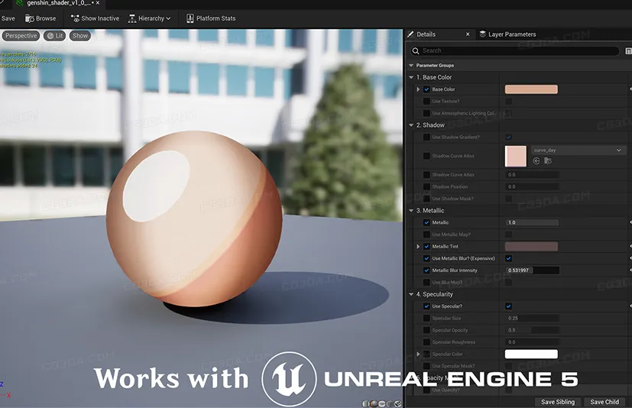The width and height of the screenshot is (632, 408).
Task: Collapse the 2. Shadow section
Action: (411, 125)
